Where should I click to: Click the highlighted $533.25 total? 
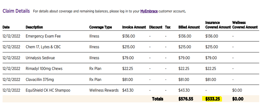212,99
